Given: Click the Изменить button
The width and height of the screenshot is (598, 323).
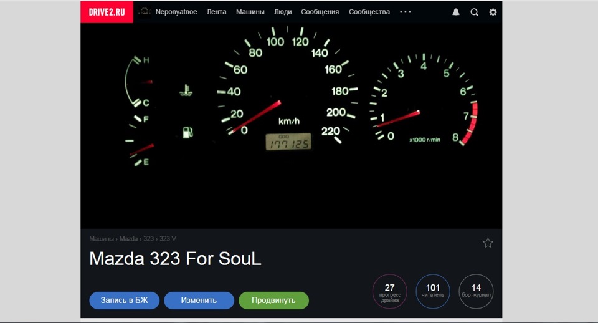Looking at the screenshot, I should (199, 301).
